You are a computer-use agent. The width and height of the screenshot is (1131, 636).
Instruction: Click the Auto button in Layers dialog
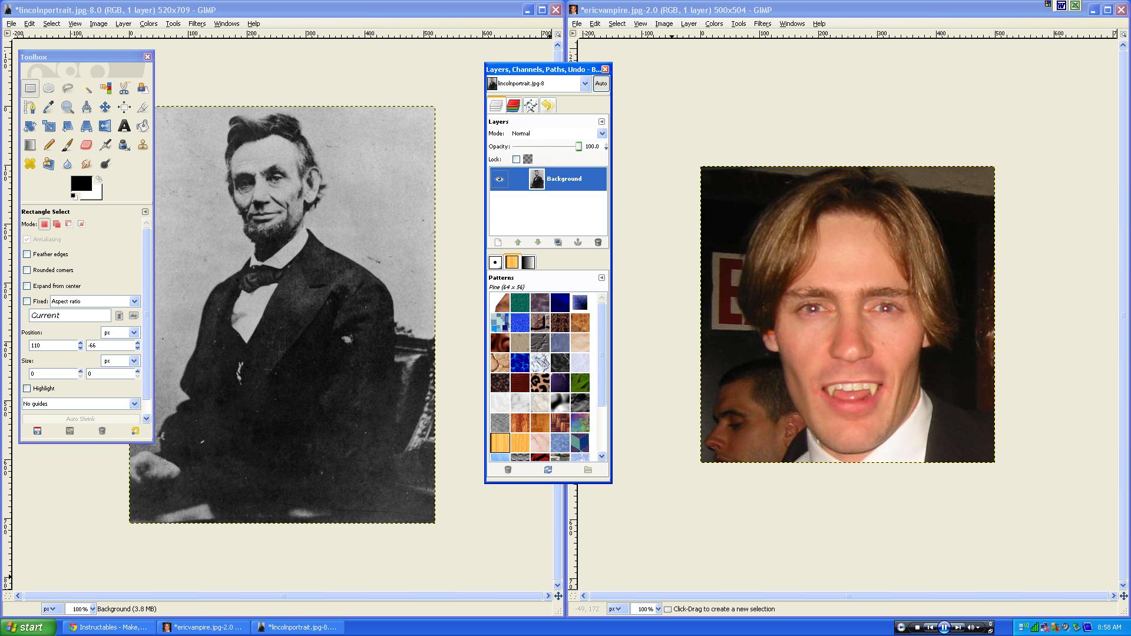601,84
